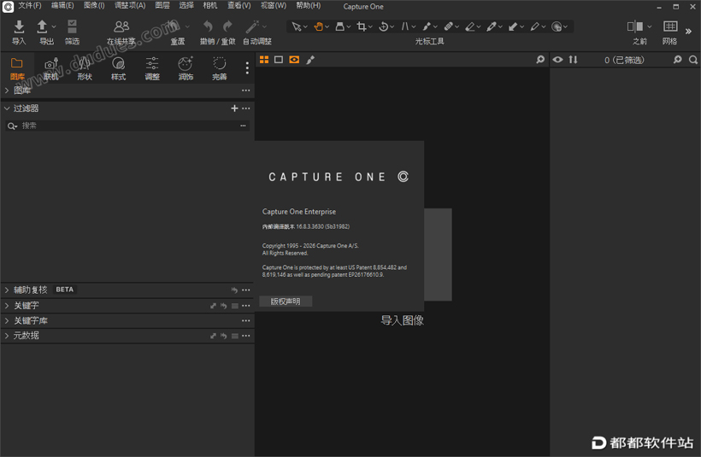The image size is (701, 457).
Task: Click the Import Images (导入图像) text
Action: (402, 320)
